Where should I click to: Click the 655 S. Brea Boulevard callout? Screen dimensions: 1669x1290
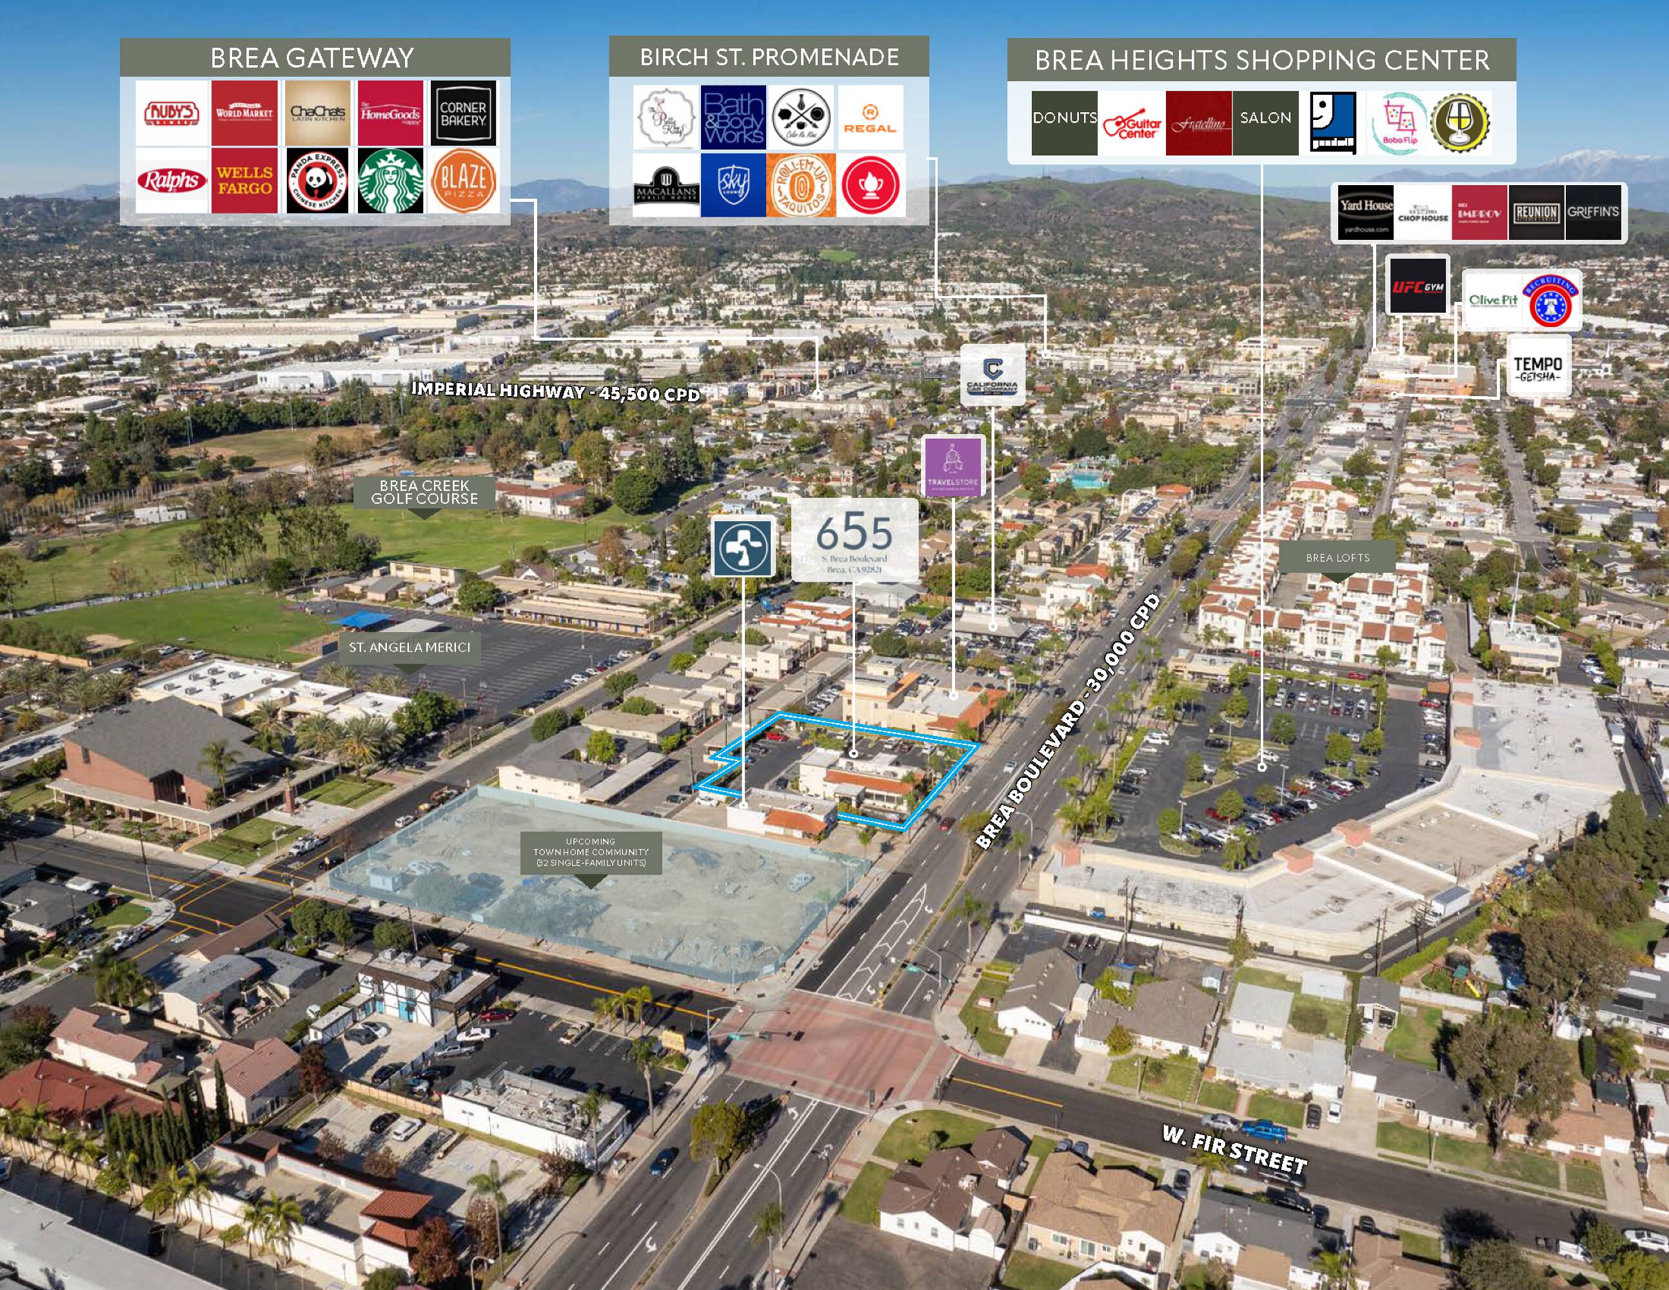854,541
